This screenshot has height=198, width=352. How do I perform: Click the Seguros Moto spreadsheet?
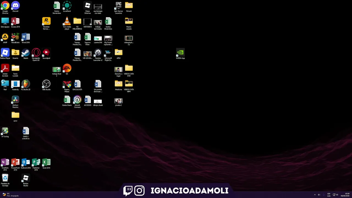[87, 37]
